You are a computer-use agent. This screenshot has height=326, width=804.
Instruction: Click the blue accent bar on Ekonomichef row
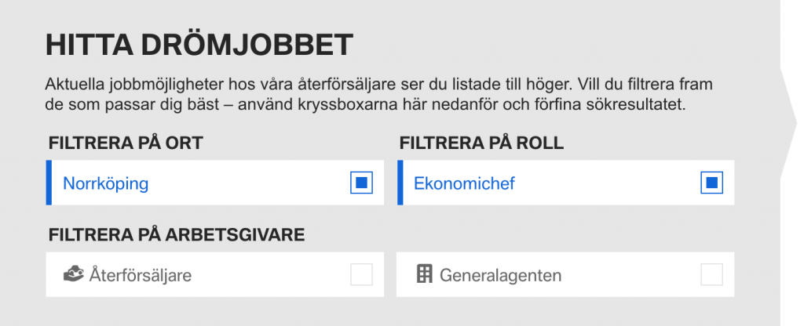tap(400, 183)
